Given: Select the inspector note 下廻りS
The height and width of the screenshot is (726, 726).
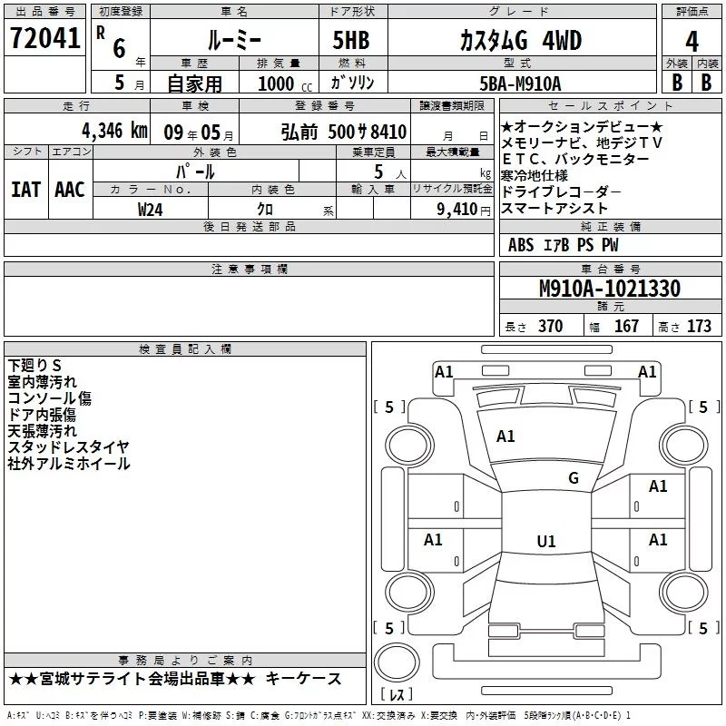Looking at the screenshot, I should 34,366.
